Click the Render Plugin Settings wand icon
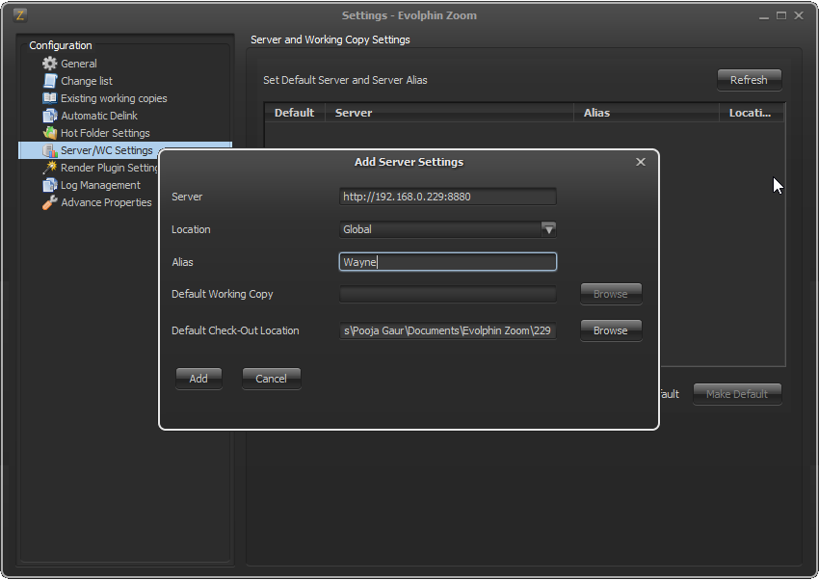Screen dimensions: 819x580 49,168
